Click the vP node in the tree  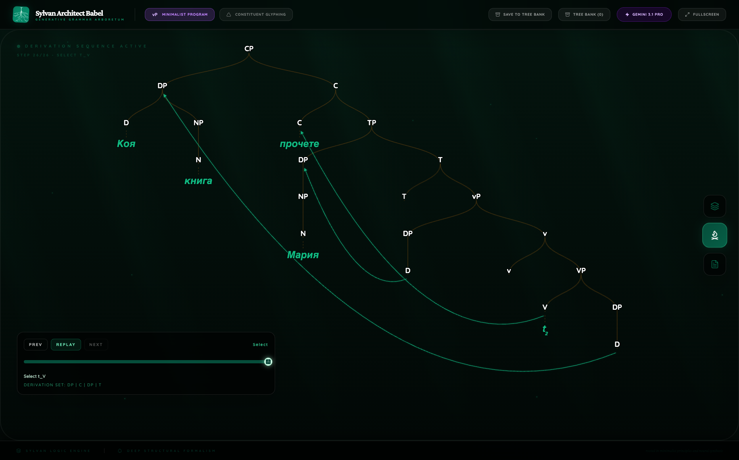(x=476, y=197)
